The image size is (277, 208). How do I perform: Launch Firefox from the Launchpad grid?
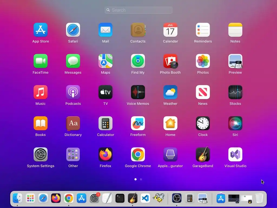tap(105, 154)
